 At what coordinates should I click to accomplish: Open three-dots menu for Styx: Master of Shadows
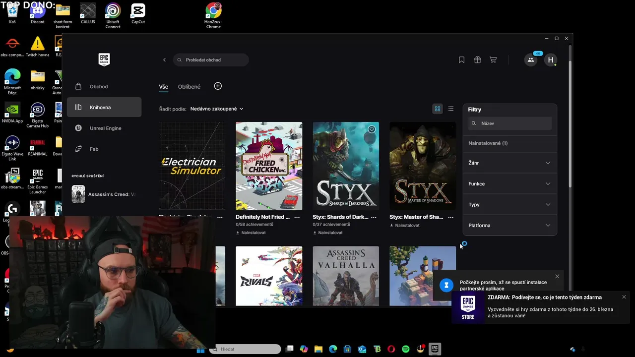coord(451,217)
